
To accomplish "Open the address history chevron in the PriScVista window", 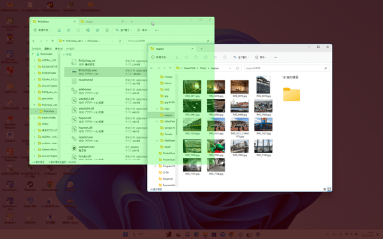I will (112, 41).
